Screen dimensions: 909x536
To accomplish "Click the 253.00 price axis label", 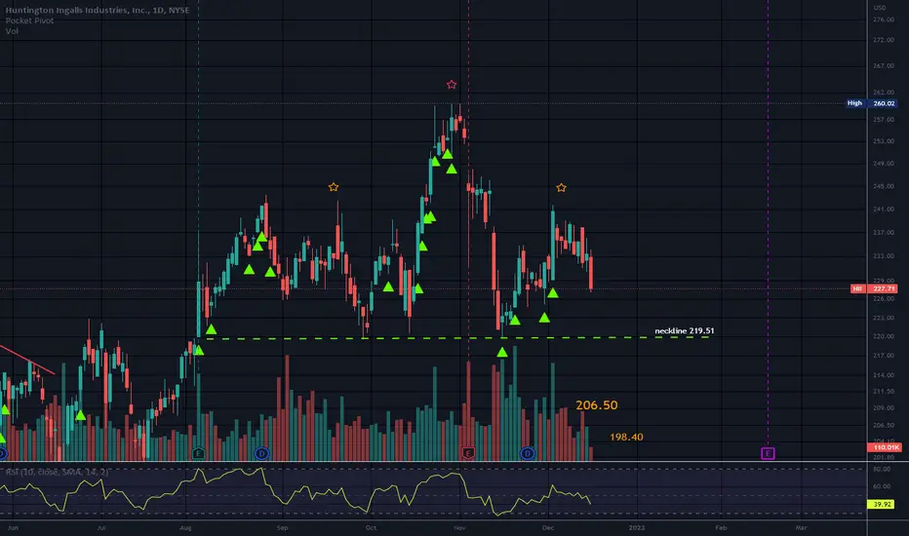I will (x=884, y=141).
